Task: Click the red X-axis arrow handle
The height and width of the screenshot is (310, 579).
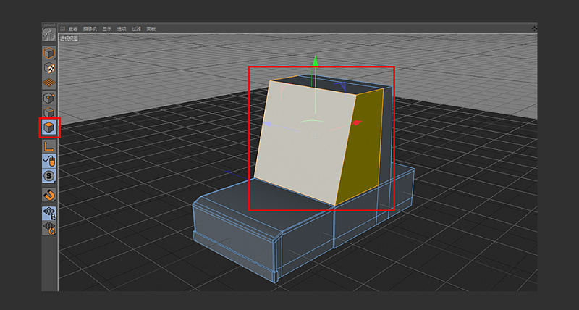Action: 356,123
